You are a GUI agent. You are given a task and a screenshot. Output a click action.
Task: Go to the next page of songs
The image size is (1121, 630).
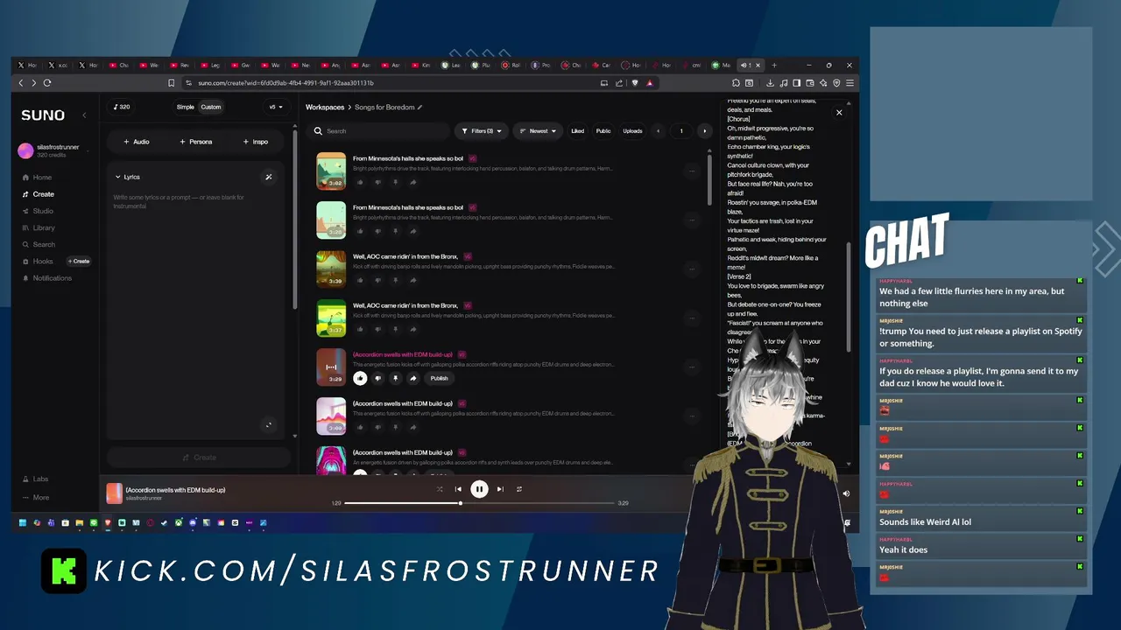[704, 131]
